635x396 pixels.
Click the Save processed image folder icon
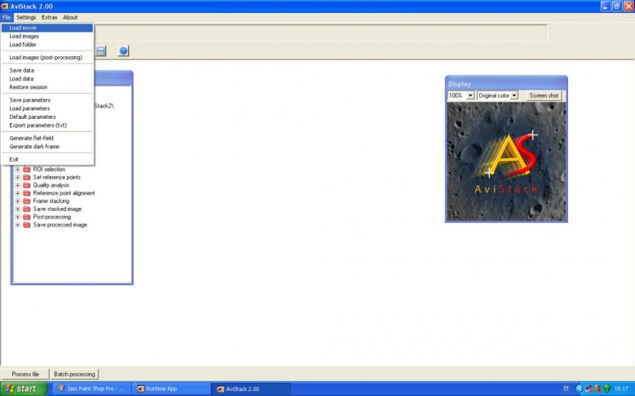pyautogui.click(x=27, y=225)
